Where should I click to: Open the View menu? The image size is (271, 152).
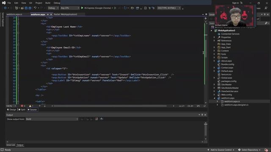pos(24,3)
